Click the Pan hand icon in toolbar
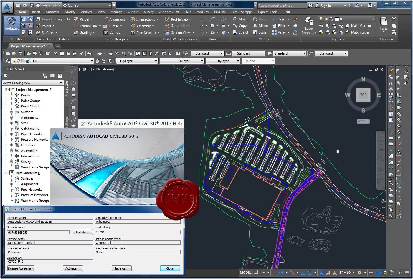This screenshot has height=279, width=413. click(111, 53)
